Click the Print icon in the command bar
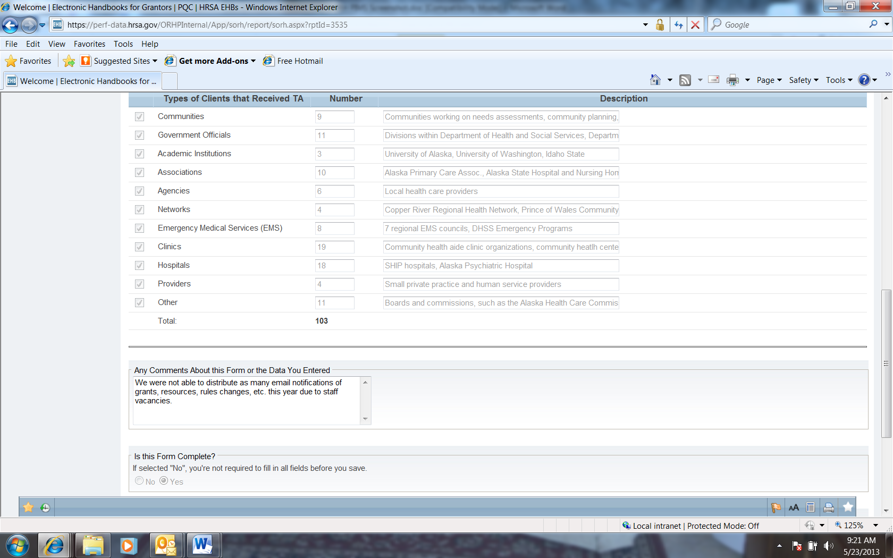893x558 pixels. (x=732, y=80)
